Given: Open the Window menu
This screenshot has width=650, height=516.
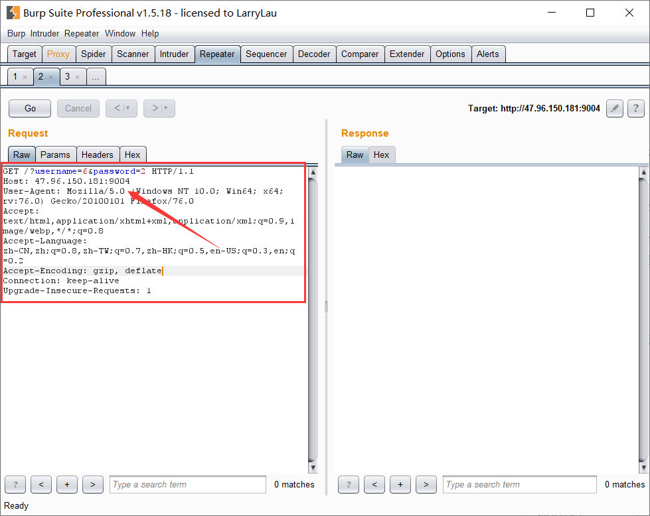Looking at the screenshot, I should pyautogui.click(x=120, y=34).
